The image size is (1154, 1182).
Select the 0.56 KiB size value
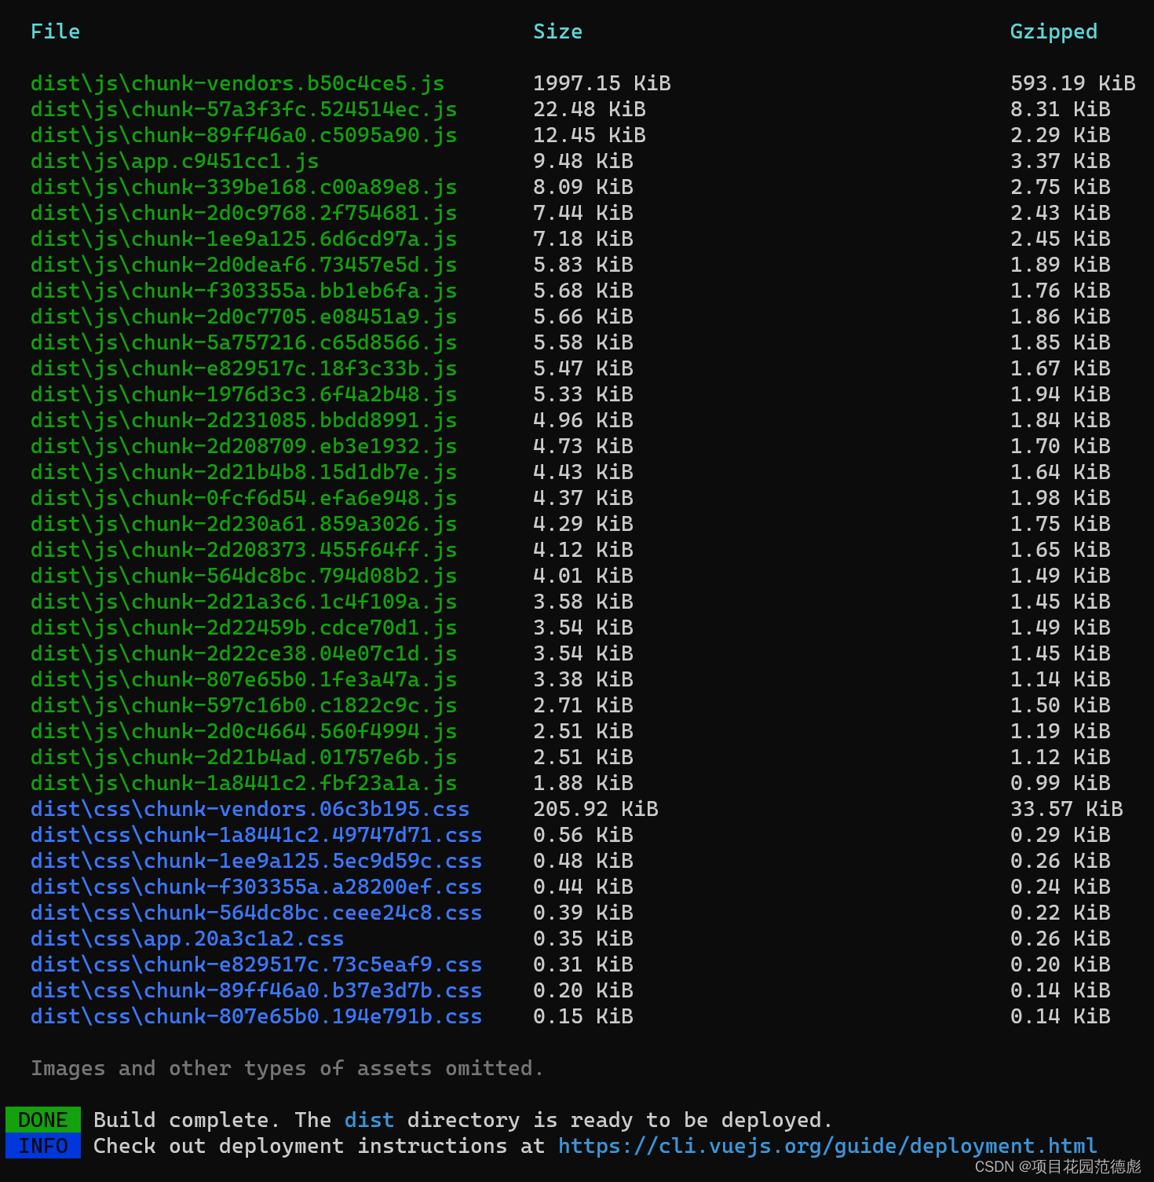pyautogui.click(x=583, y=835)
